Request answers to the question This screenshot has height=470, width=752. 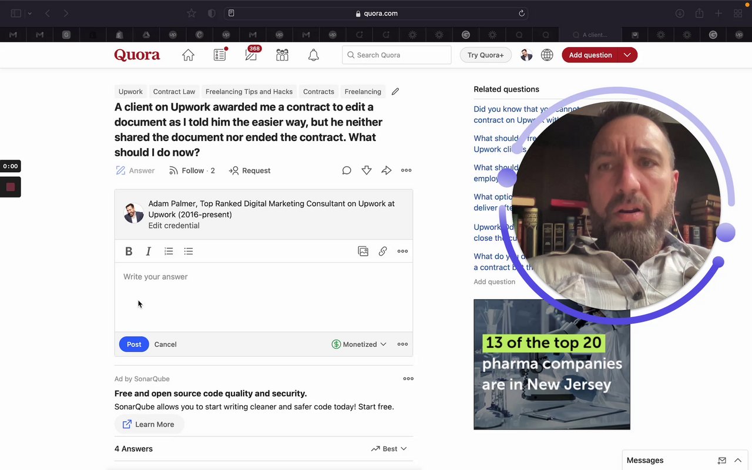pos(250,170)
